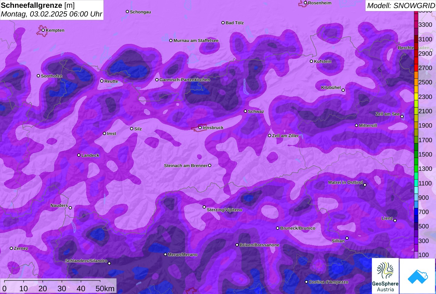436x294 pixels.
Task: Click the 3300 legend value
Action: pyautogui.click(x=425, y=25)
